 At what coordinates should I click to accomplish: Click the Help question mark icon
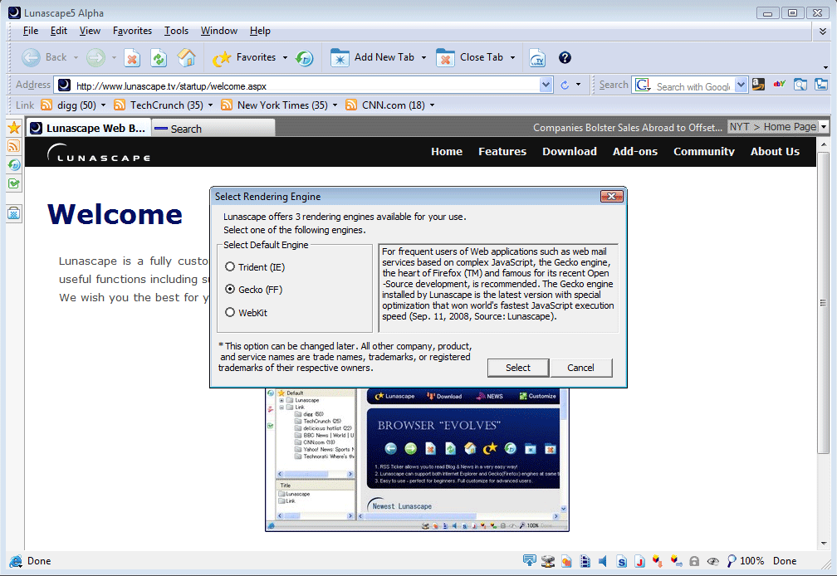[565, 57]
